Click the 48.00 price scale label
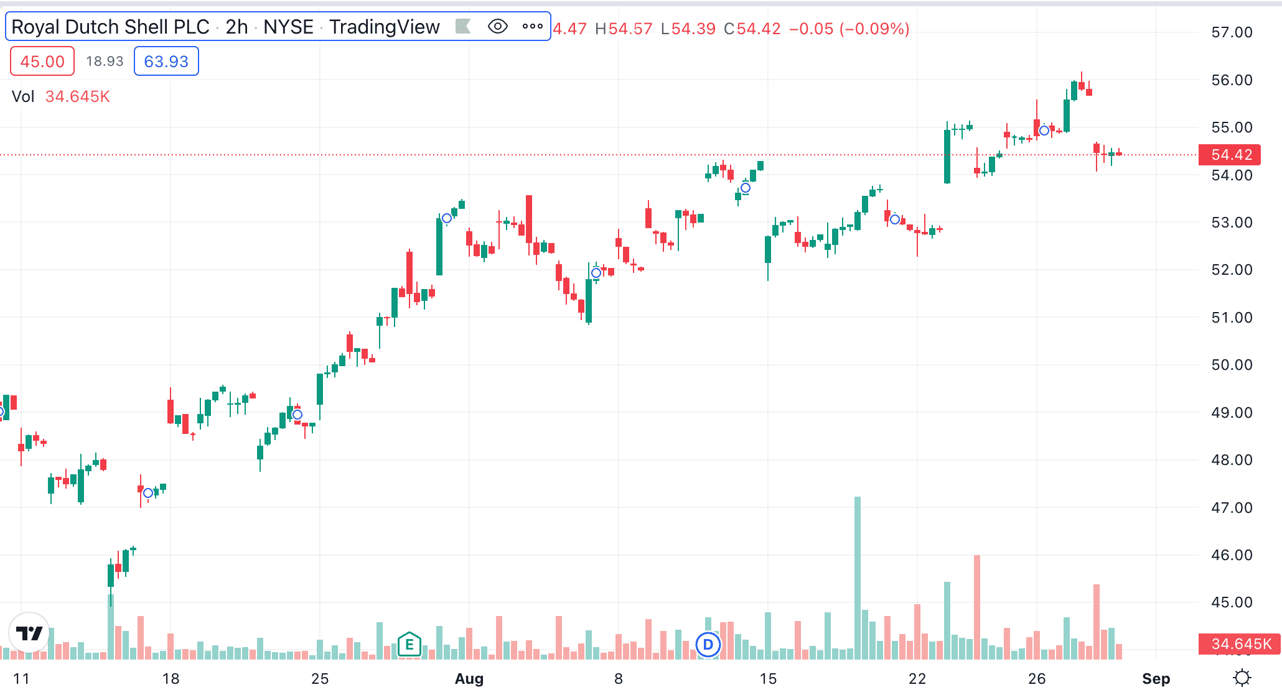This screenshot has width=1282, height=695. 1232,460
